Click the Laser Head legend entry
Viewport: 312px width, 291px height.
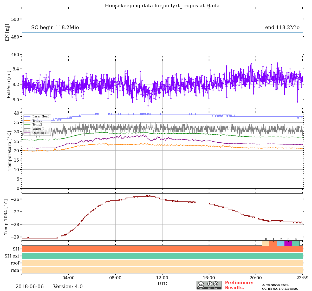point(37,116)
